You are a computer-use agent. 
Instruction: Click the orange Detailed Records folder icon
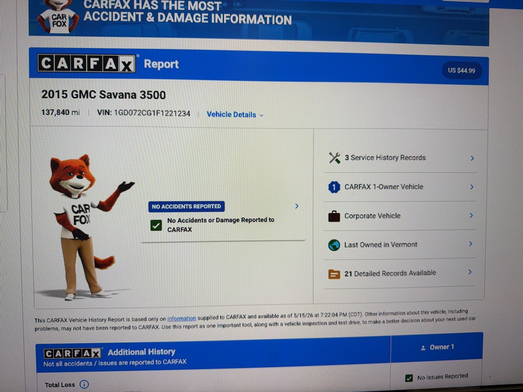(x=334, y=274)
